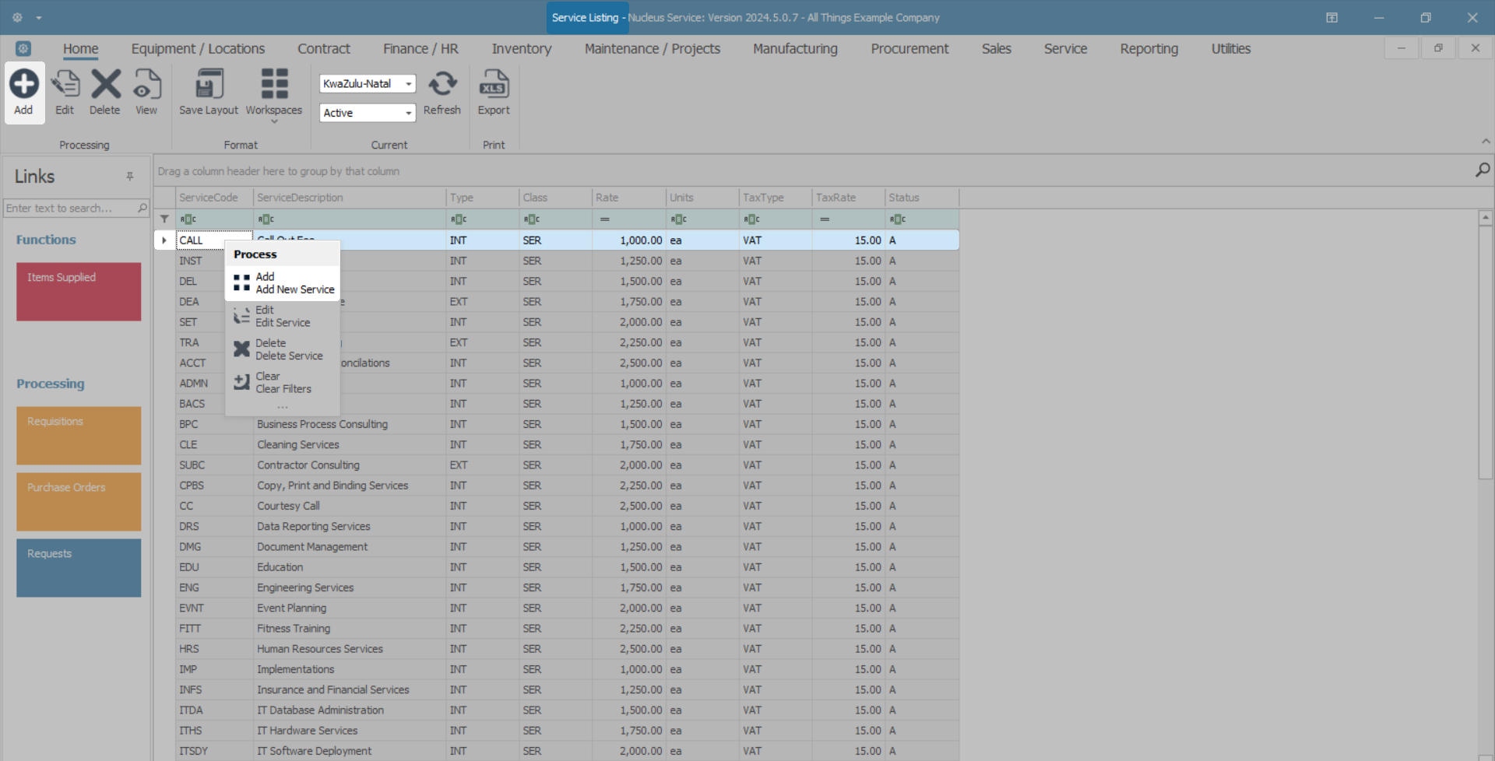Open the Equipment / Locations tab

pos(198,48)
